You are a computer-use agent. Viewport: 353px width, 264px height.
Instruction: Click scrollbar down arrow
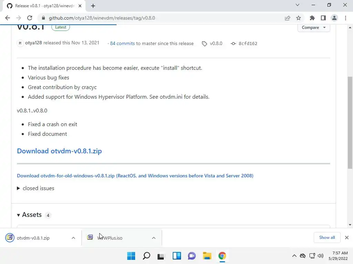tap(350, 225)
